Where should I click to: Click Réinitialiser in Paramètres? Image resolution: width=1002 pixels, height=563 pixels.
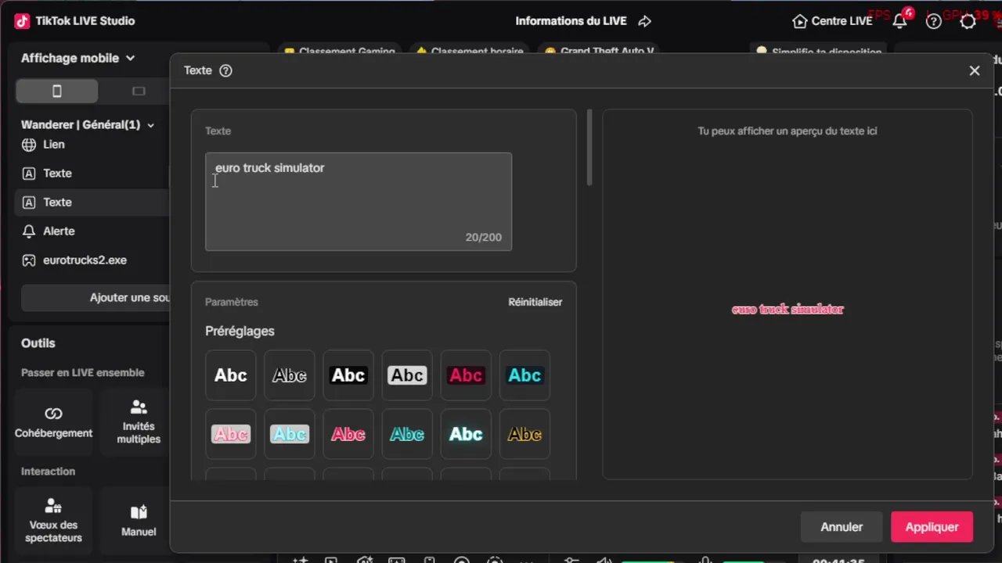pos(535,302)
